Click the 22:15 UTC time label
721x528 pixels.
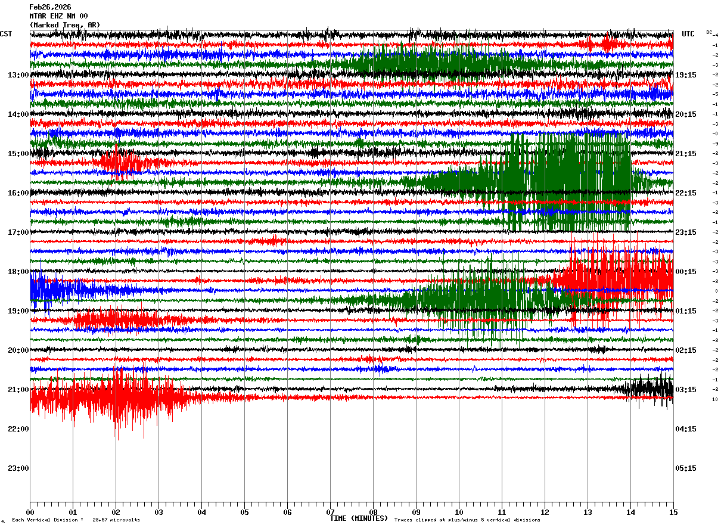click(686, 193)
